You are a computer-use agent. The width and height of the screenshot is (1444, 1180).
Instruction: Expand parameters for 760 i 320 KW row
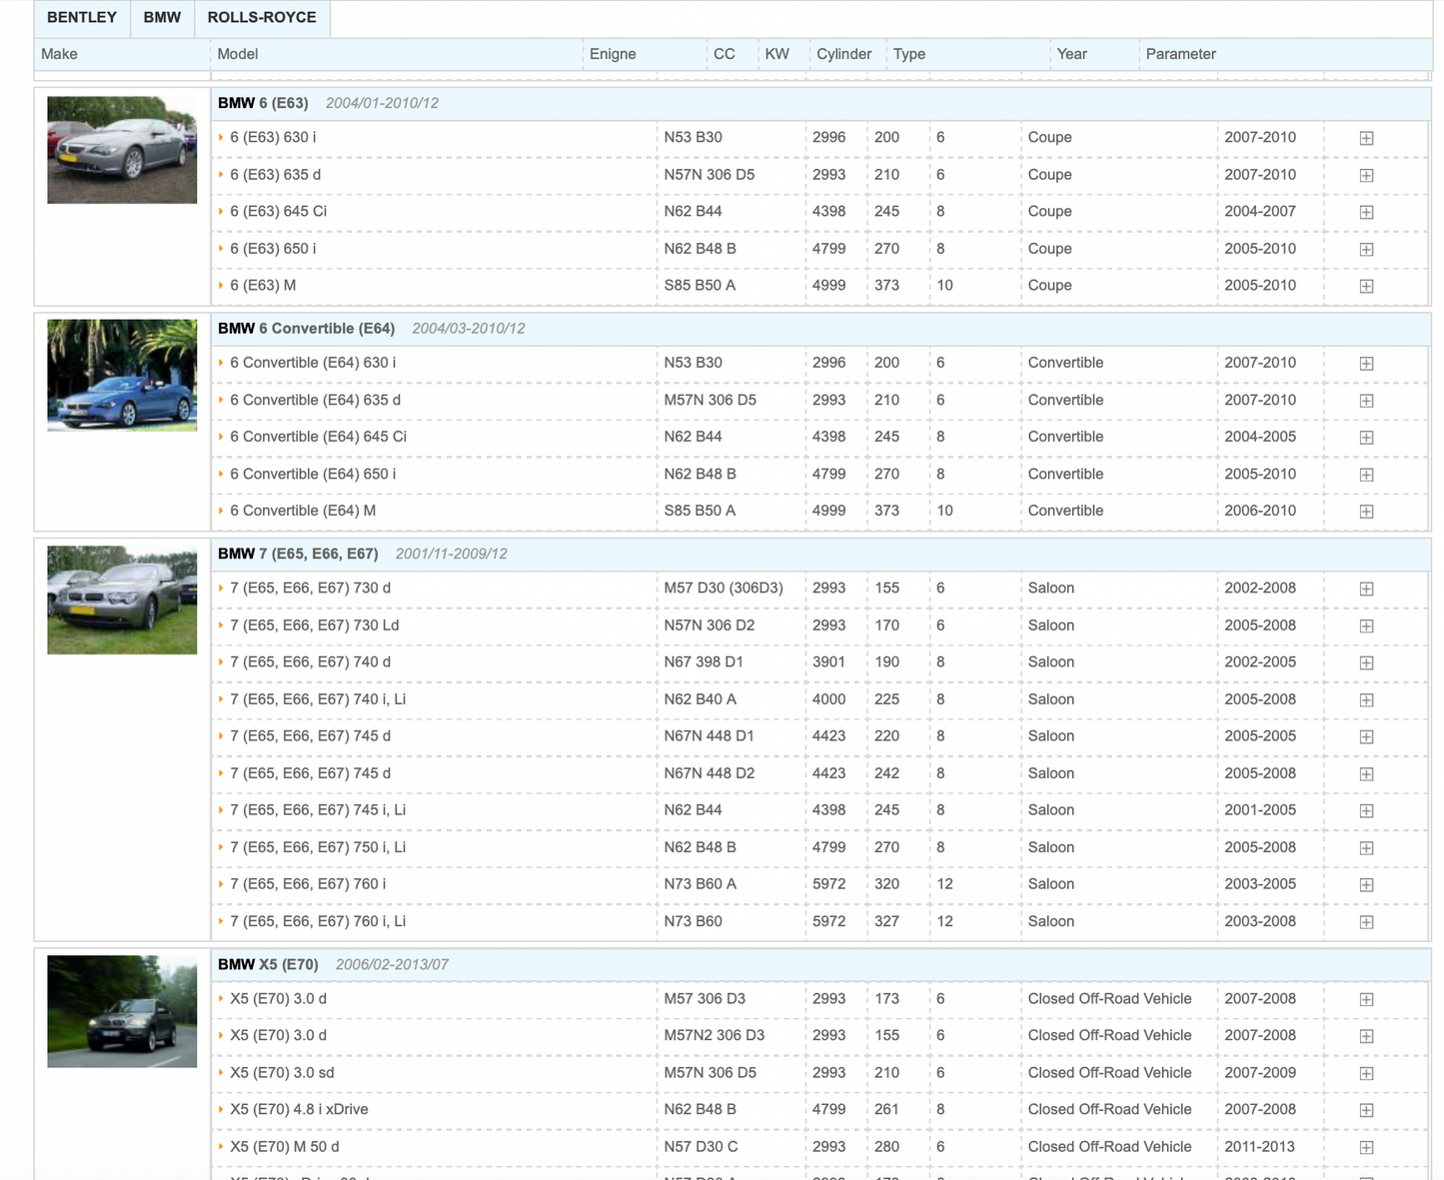click(x=1366, y=884)
